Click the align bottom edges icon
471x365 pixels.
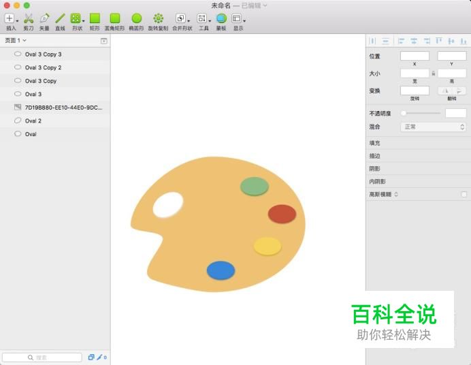pos(464,41)
